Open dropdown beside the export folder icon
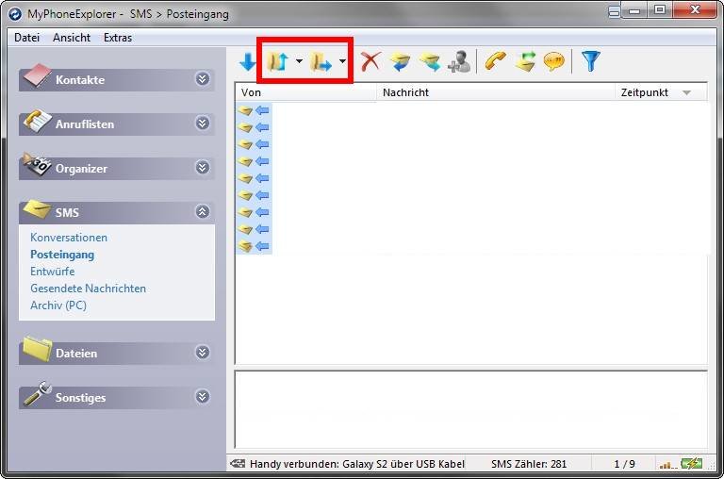 pyautogui.click(x=342, y=61)
